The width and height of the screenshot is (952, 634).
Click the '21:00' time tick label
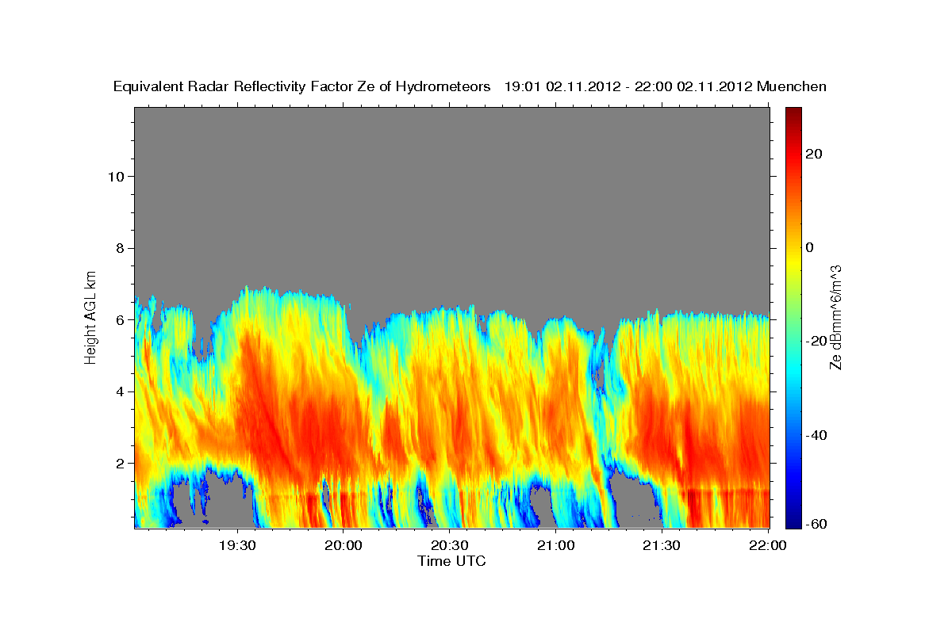[555, 545]
